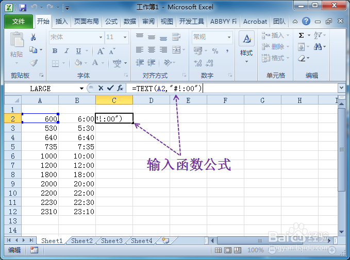Open 数字 number dialog launcher
This screenshot has height=260, width=350.
click(230, 75)
